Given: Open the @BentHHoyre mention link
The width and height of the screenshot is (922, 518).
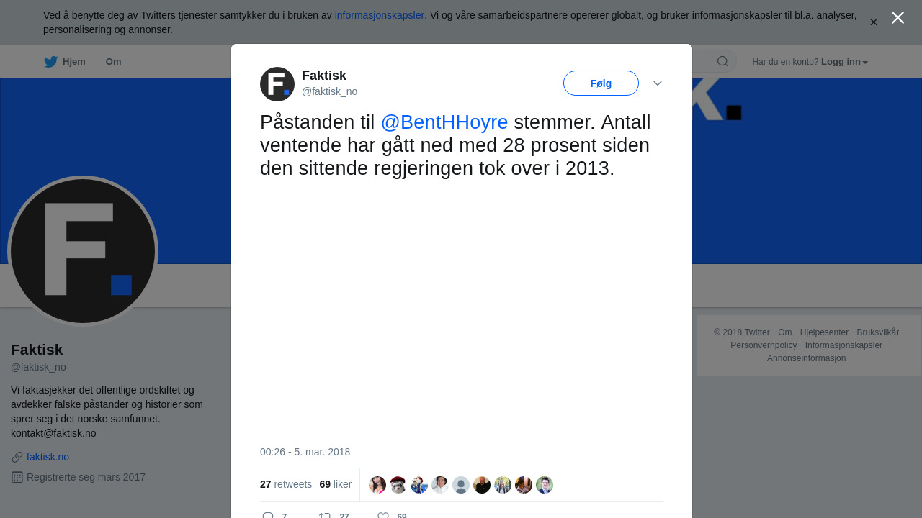Looking at the screenshot, I should [444, 122].
